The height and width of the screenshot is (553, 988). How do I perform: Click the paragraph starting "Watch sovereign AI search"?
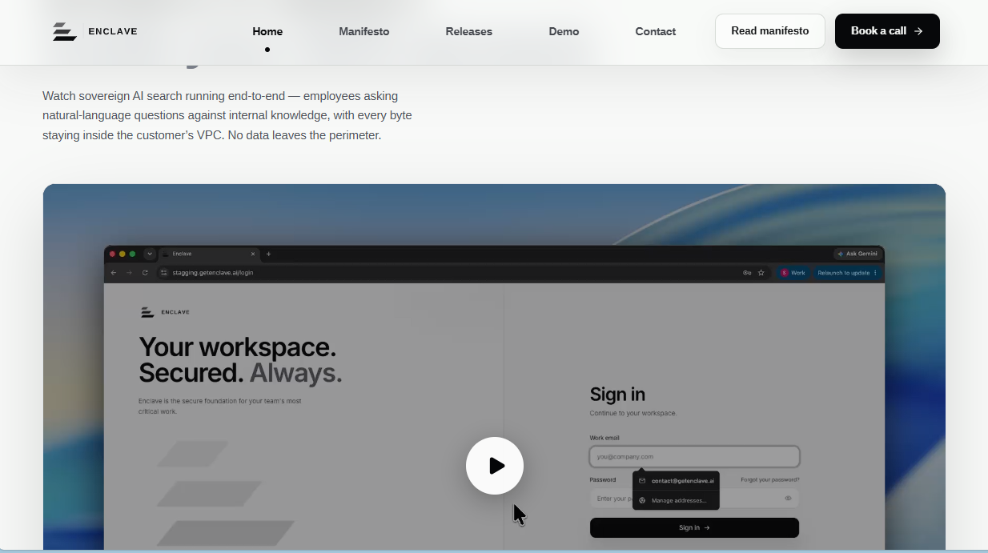click(x=227, y=115)
